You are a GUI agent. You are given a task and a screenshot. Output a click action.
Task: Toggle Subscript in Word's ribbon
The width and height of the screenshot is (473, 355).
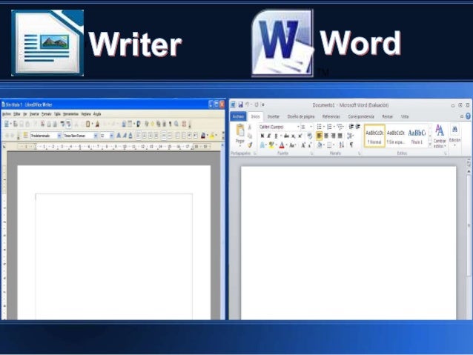tap(293, 136)
